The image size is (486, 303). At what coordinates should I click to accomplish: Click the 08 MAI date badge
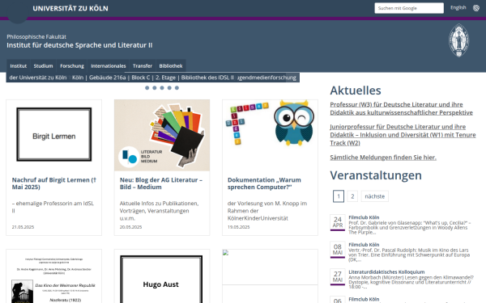(x=338, y=250)
